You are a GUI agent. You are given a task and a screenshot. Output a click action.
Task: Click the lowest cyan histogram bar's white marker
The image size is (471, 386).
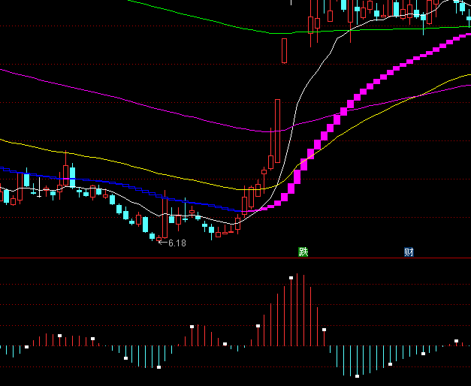pyautogui.click(x=358, y=375)
